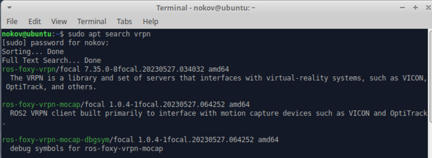Click the ros-foxy-vrpn-mocap-dbgsym package name
The width and height of the screenshot is (432, 158).
(55, 139)
